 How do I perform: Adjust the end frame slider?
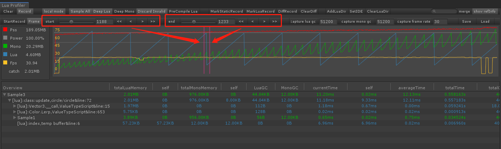click(x=198, y=22)
